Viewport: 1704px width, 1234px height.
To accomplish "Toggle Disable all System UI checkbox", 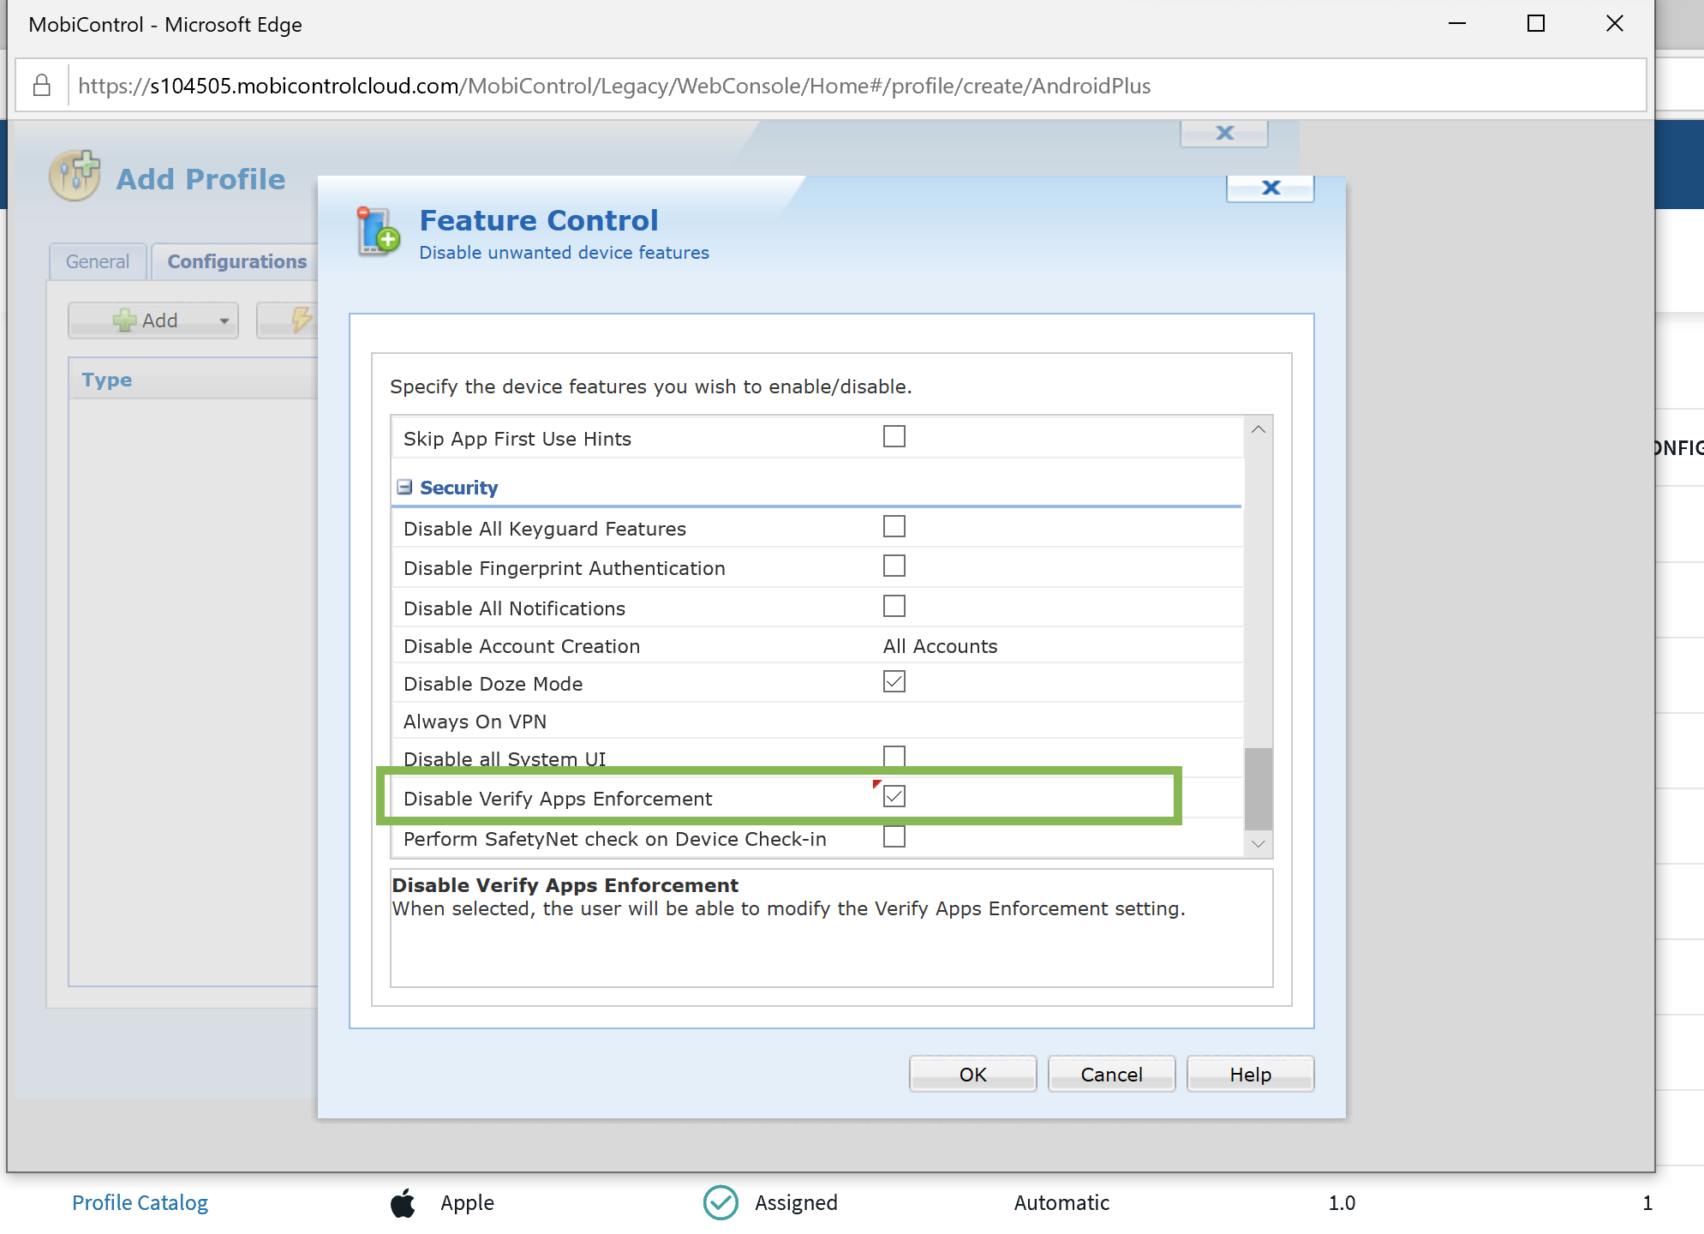I will 894,756.
